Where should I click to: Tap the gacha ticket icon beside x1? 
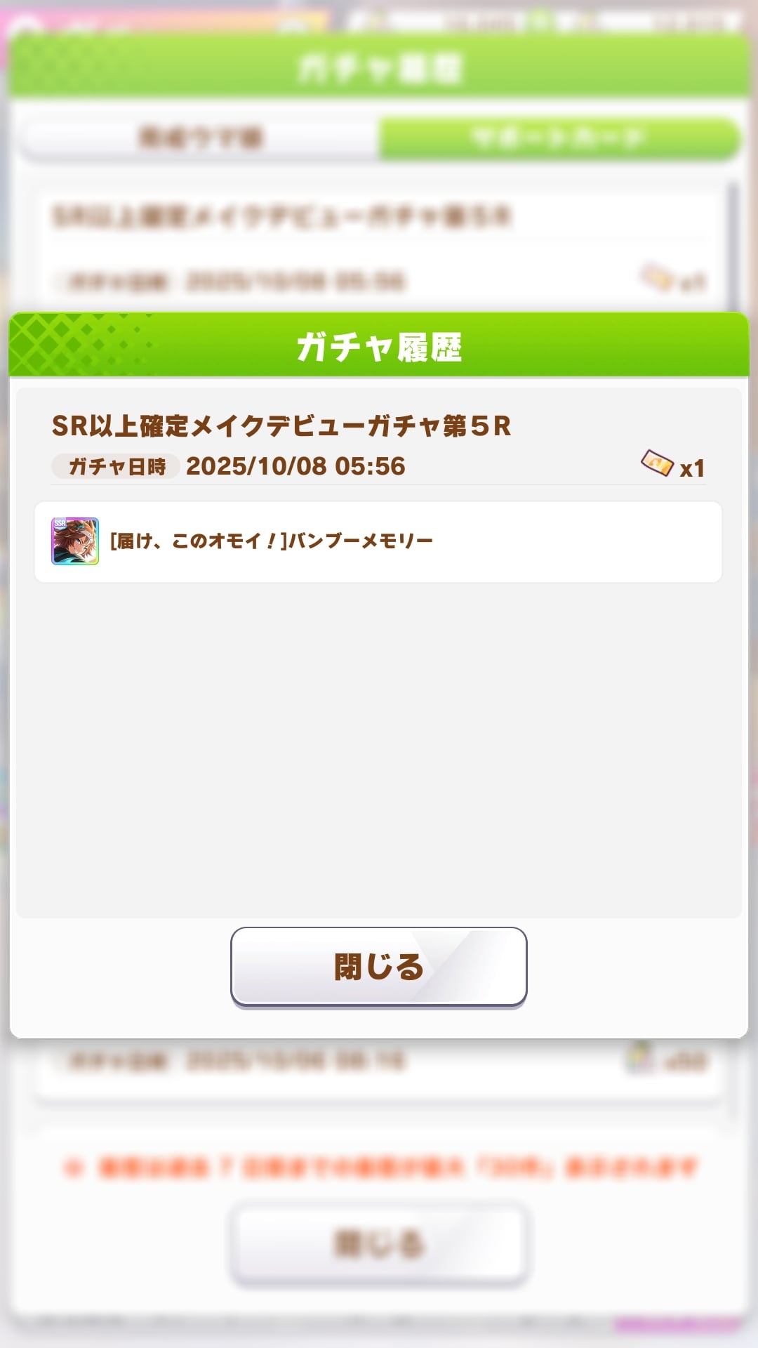point(658,464)
